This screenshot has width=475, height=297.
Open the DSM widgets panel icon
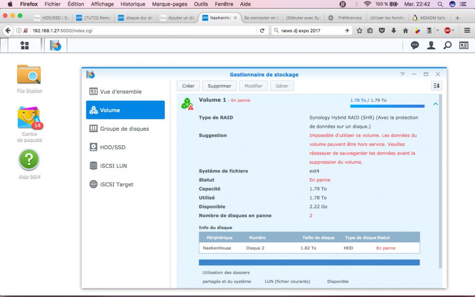point(464,46)
